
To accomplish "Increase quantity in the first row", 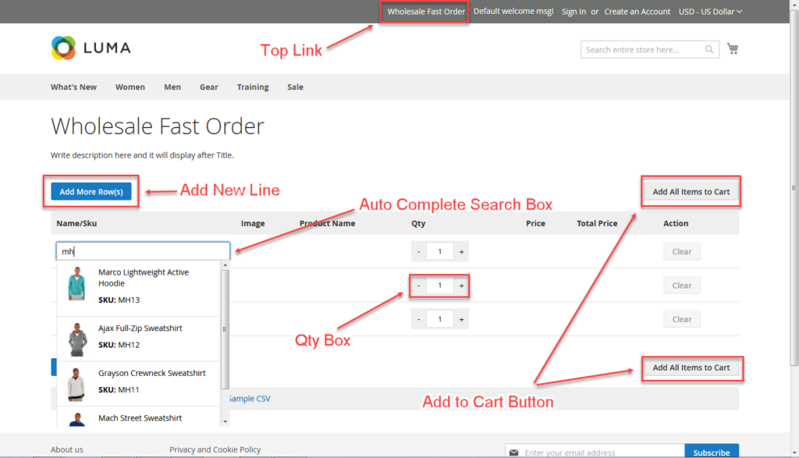I will pos(461,252).
